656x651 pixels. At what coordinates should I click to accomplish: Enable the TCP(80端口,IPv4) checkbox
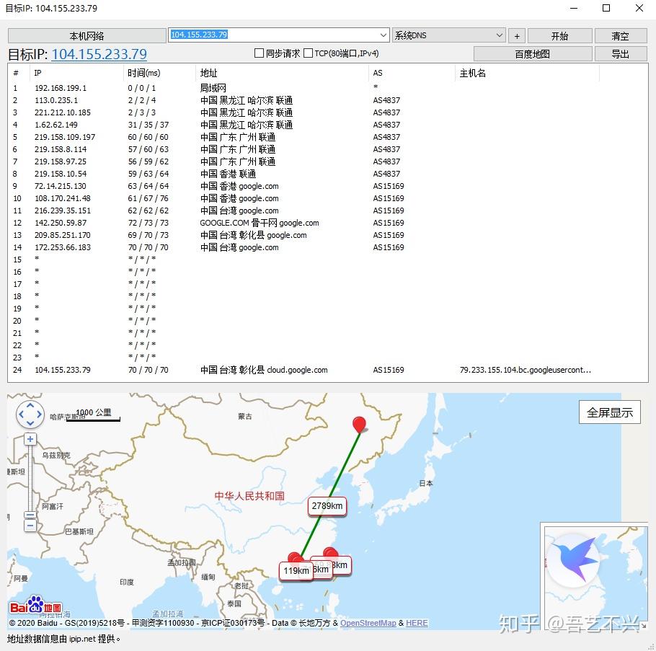[308, 53]
